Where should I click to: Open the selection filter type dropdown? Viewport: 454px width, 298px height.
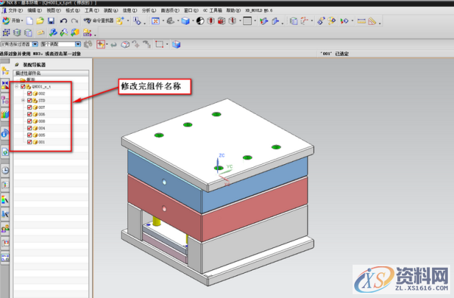pyautogui.click(x=35, y=45)
